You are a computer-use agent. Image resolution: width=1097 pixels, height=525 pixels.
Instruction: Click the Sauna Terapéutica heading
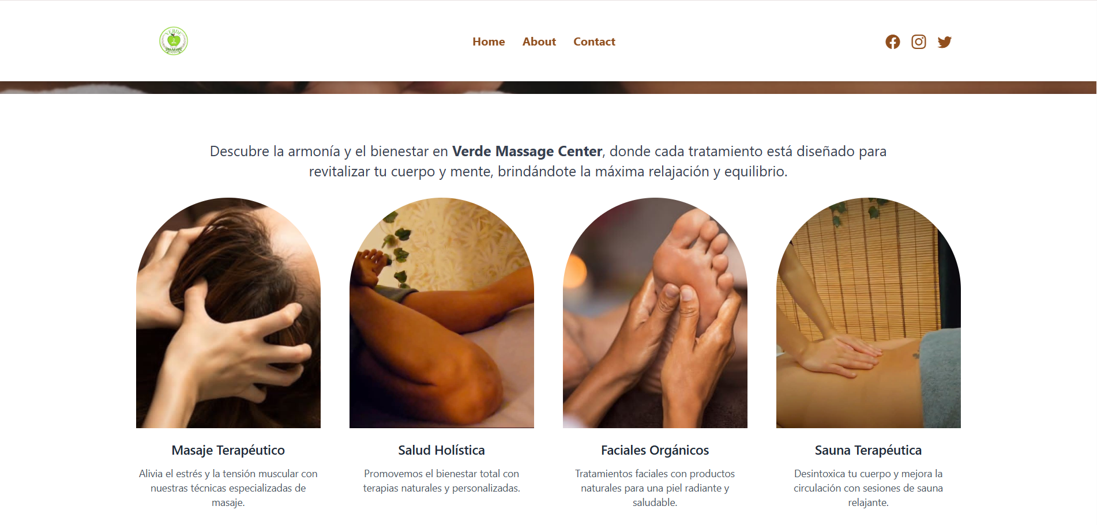869,450
